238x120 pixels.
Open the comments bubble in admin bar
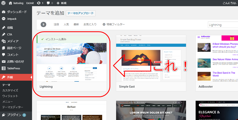click(48, 3)
